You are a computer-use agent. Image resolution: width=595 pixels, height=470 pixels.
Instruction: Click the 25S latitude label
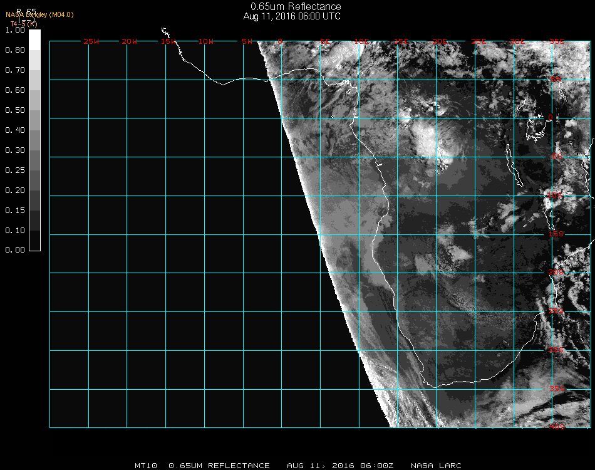(556, 311)
